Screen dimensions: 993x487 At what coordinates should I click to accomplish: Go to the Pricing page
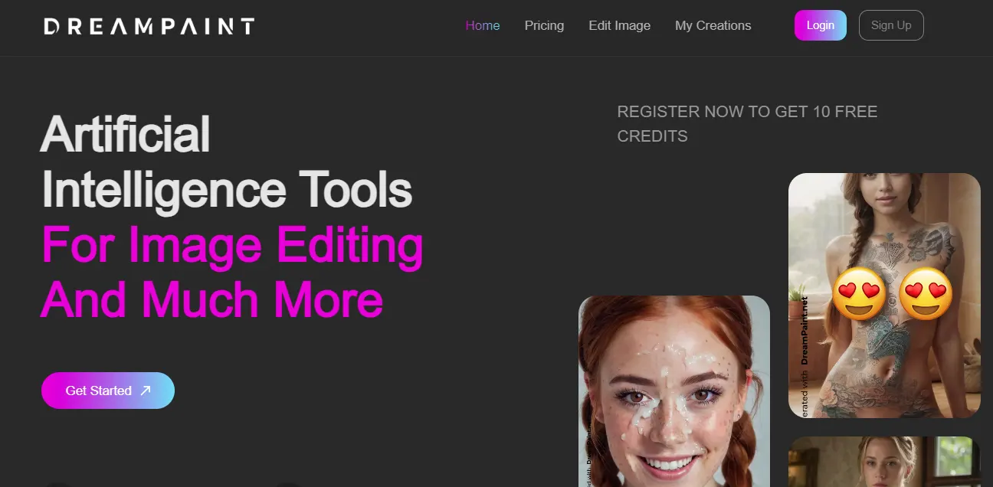pyautogui.click(x=544, y=25)
